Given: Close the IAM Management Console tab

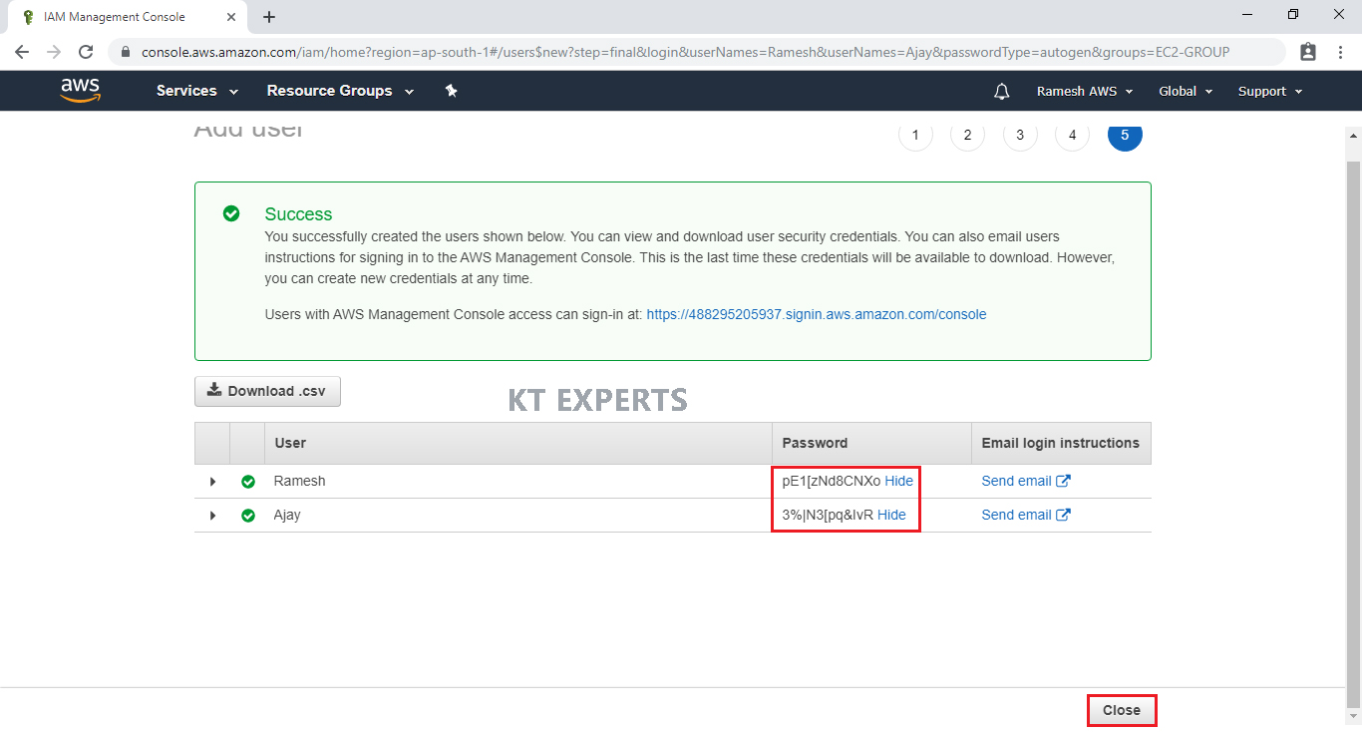Looking at the screenshot, I should [231, 17].
